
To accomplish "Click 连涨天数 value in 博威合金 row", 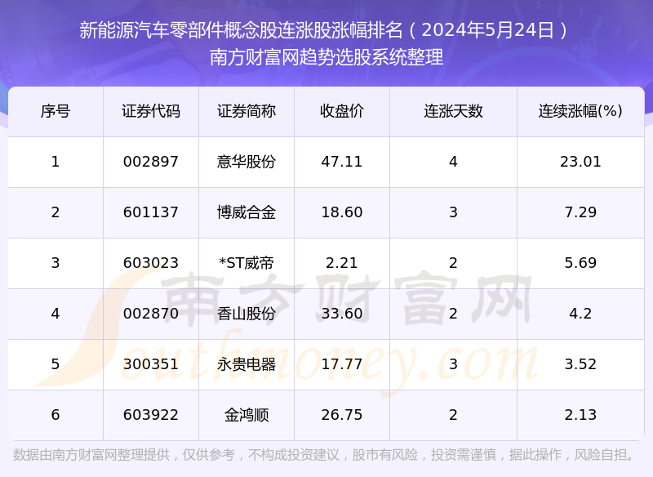I will pos(453,212).
